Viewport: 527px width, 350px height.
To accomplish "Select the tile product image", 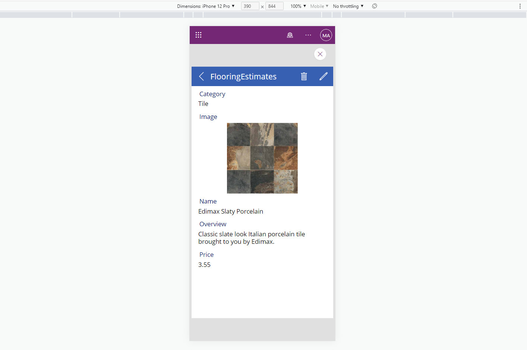I will (262, 158).
